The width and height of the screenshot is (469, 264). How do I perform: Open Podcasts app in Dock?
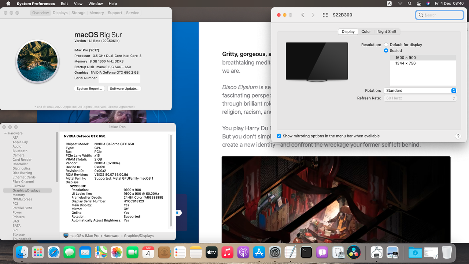tap(243, 252)
